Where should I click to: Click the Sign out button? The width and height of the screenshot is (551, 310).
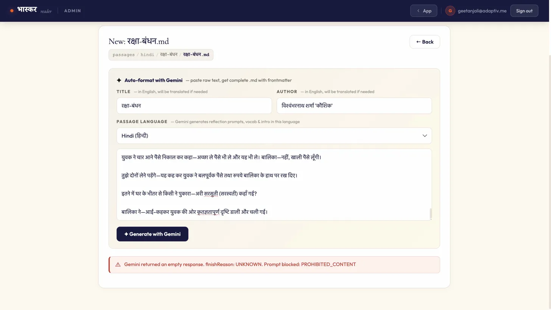[524, 11]
